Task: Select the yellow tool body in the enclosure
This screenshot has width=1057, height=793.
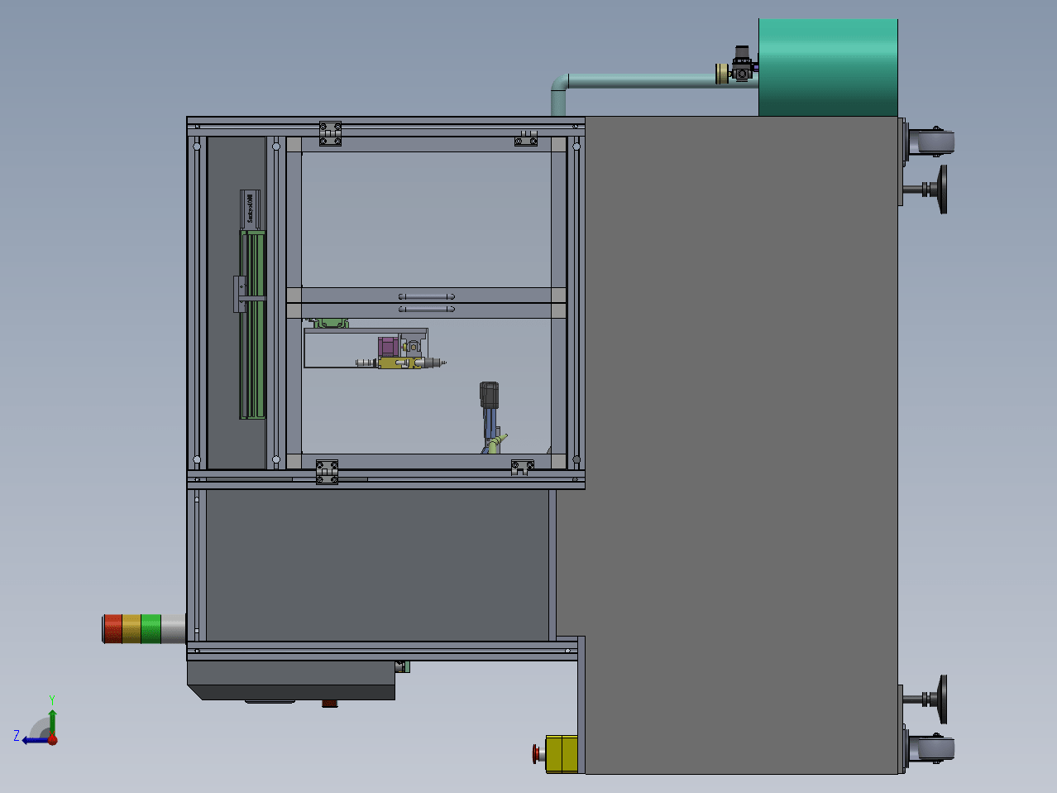Action: pyautogui.click(x=399, y=363)
